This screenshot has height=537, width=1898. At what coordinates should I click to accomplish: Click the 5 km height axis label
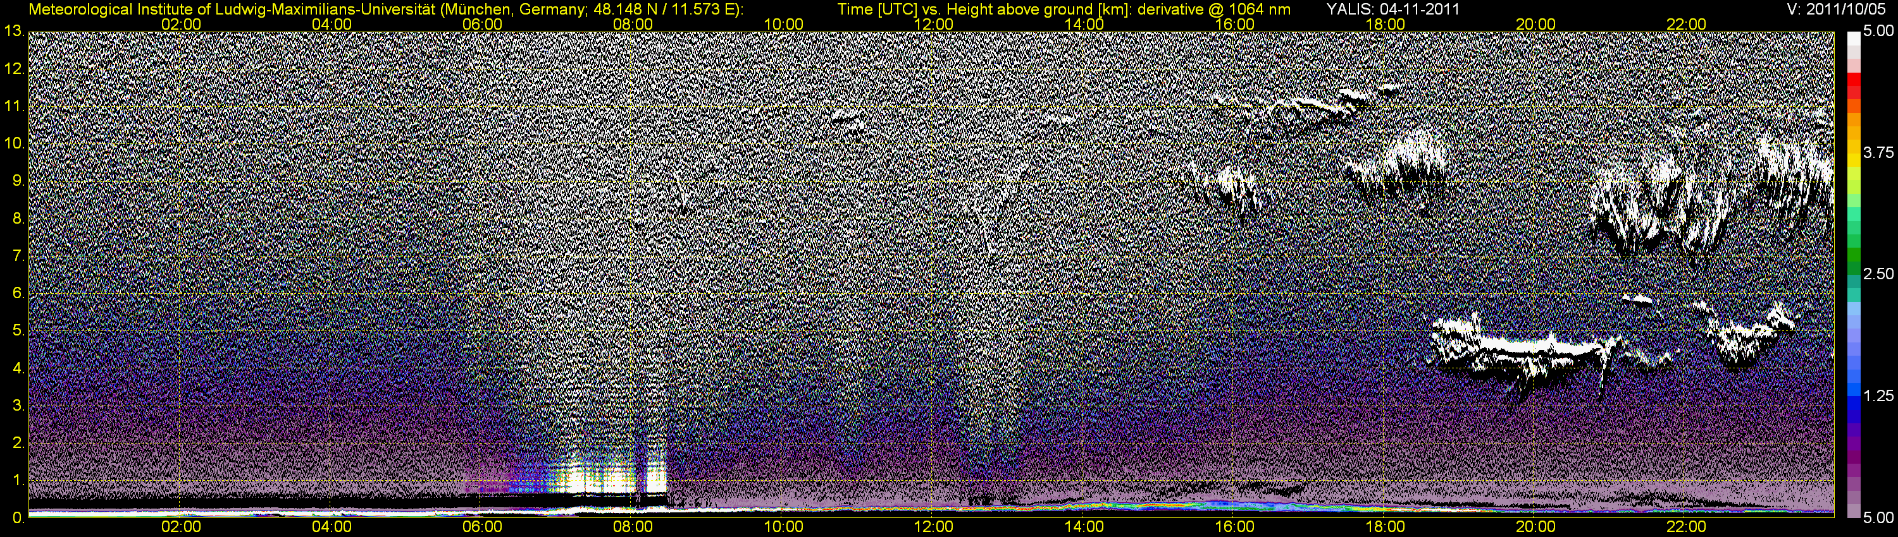[18, 331]
